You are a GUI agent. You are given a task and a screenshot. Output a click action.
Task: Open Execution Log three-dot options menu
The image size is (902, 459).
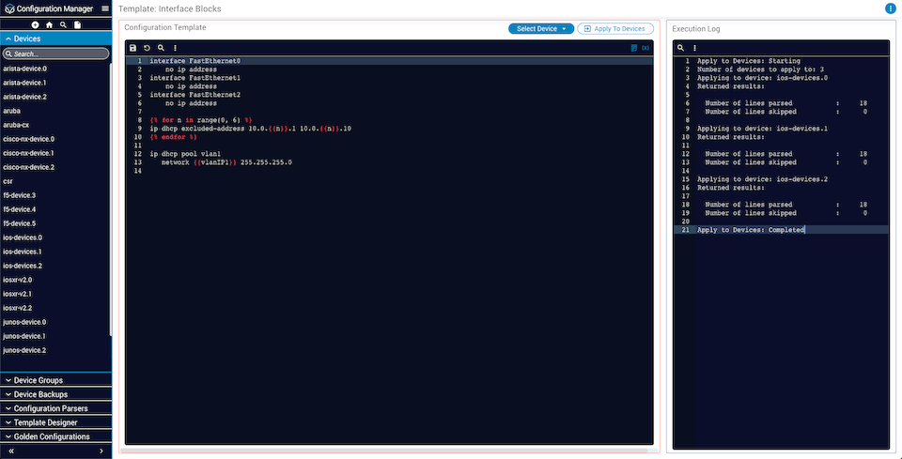[x=694, y=47]
